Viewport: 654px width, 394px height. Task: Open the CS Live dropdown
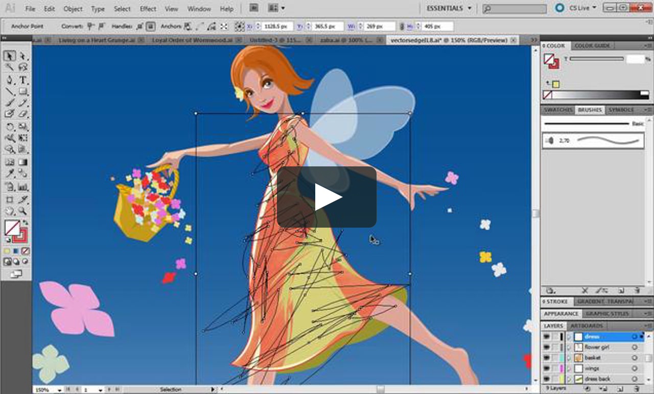[x=583, y=8]
